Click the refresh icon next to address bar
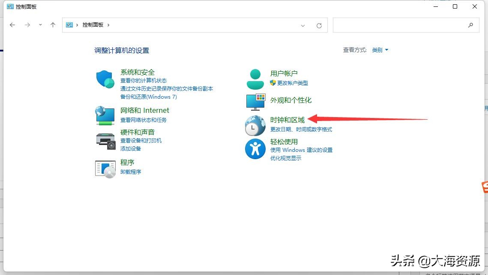 tap(319, 25)
